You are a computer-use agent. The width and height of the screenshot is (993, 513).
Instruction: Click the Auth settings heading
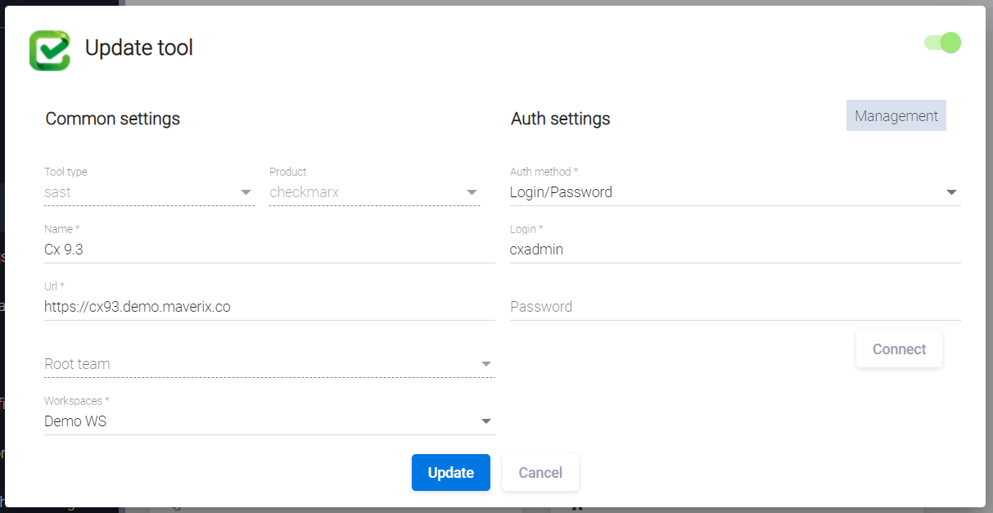[560, 119]
